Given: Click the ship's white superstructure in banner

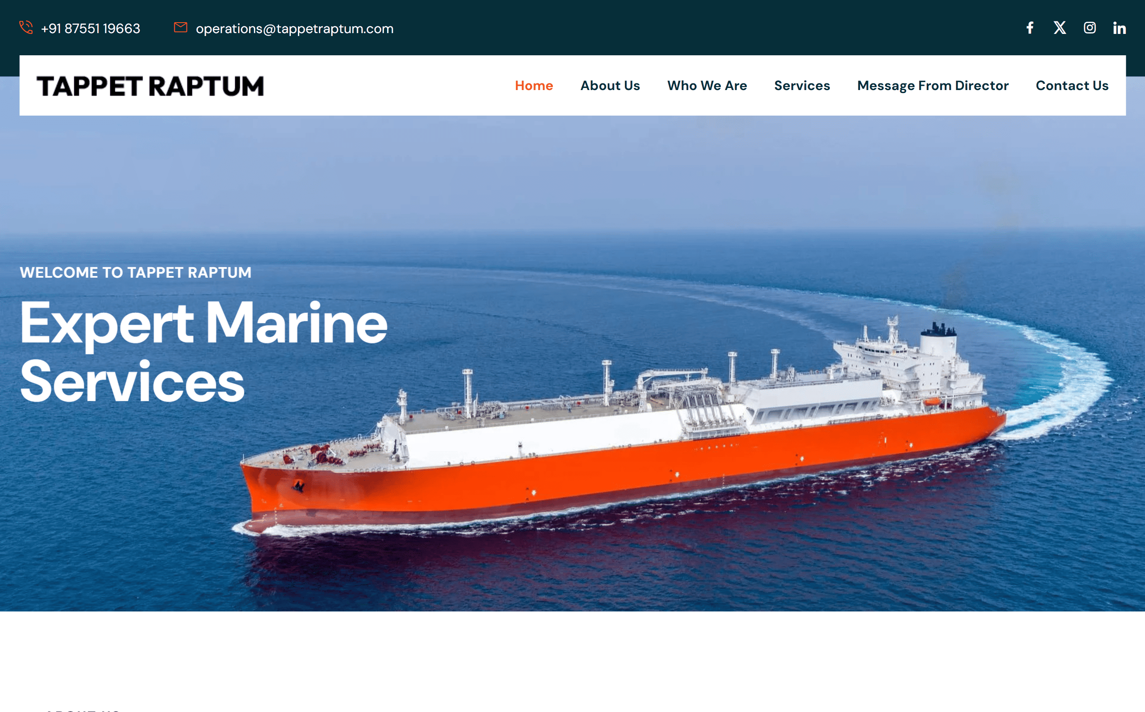Looking at the screenshot, I should 909,372.
